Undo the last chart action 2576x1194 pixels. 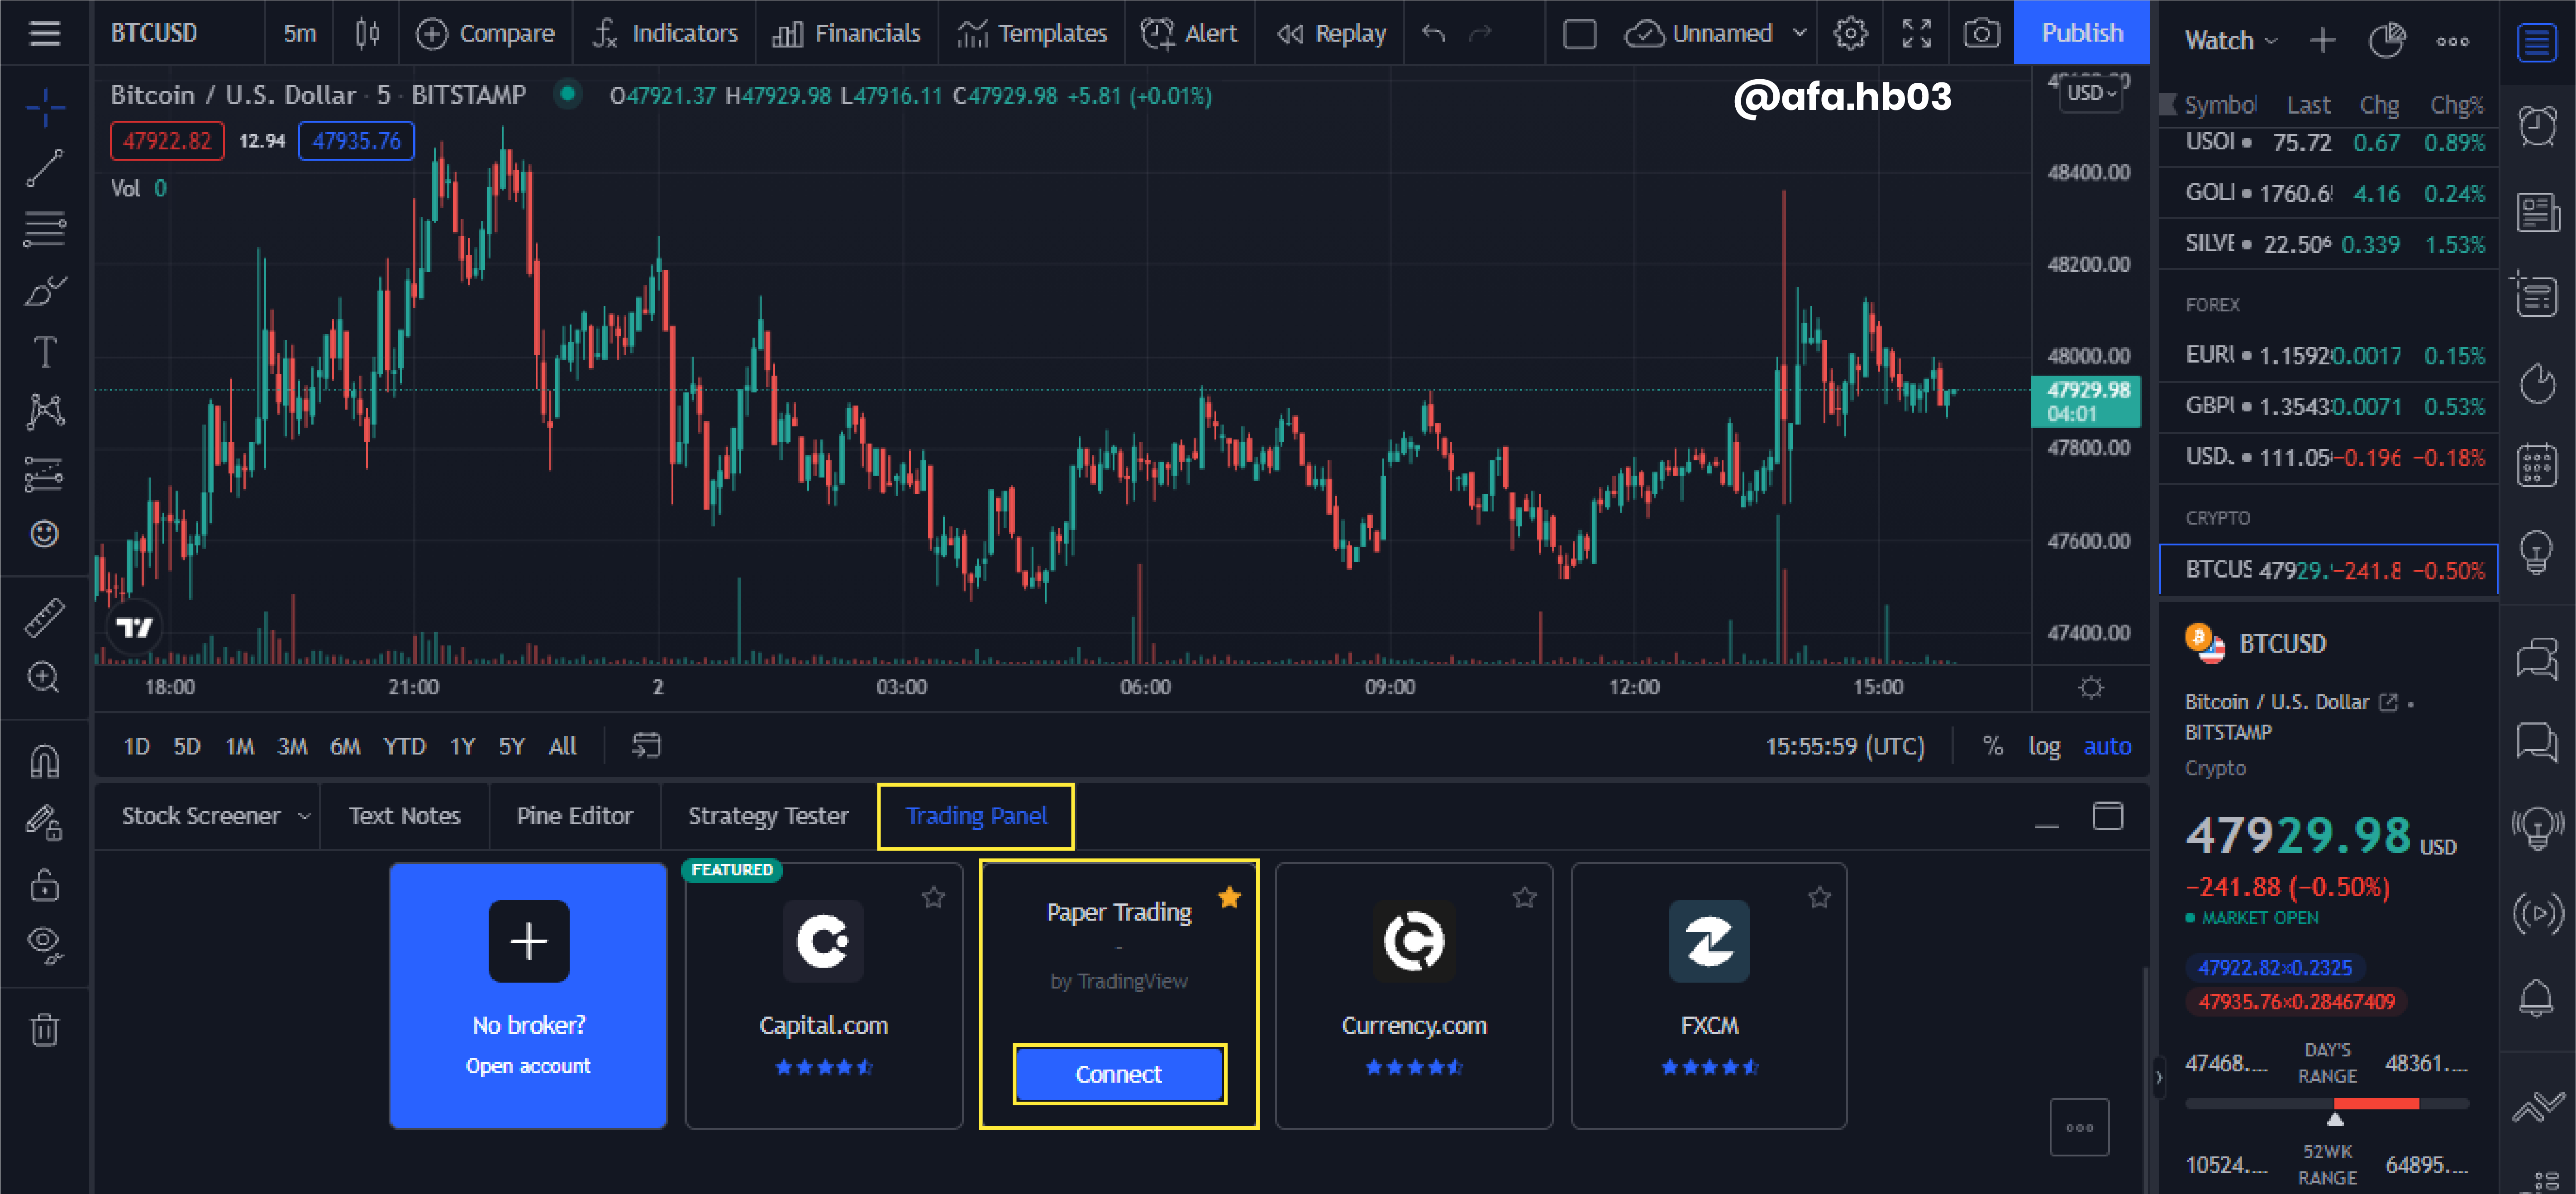(1433, 33)
